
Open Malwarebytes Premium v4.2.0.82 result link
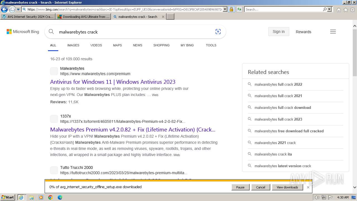tap(133, 130)
